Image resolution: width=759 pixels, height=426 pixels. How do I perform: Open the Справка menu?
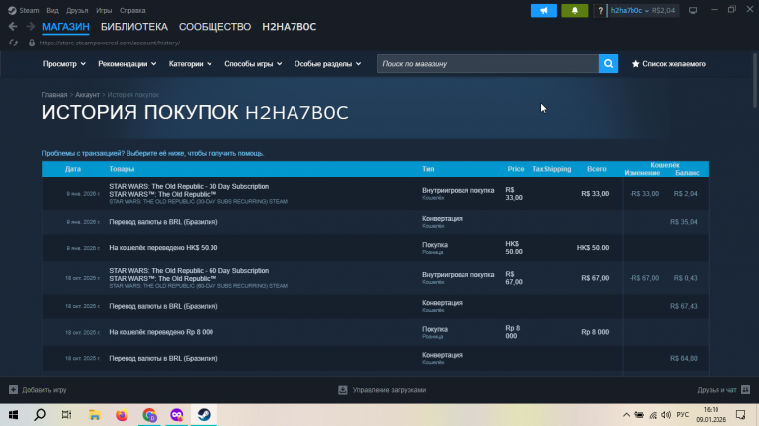(x=132, y=10)
